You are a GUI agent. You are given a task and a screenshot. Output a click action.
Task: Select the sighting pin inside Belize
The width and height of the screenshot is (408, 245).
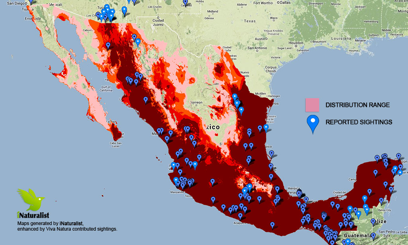click(x=373, y=222)
